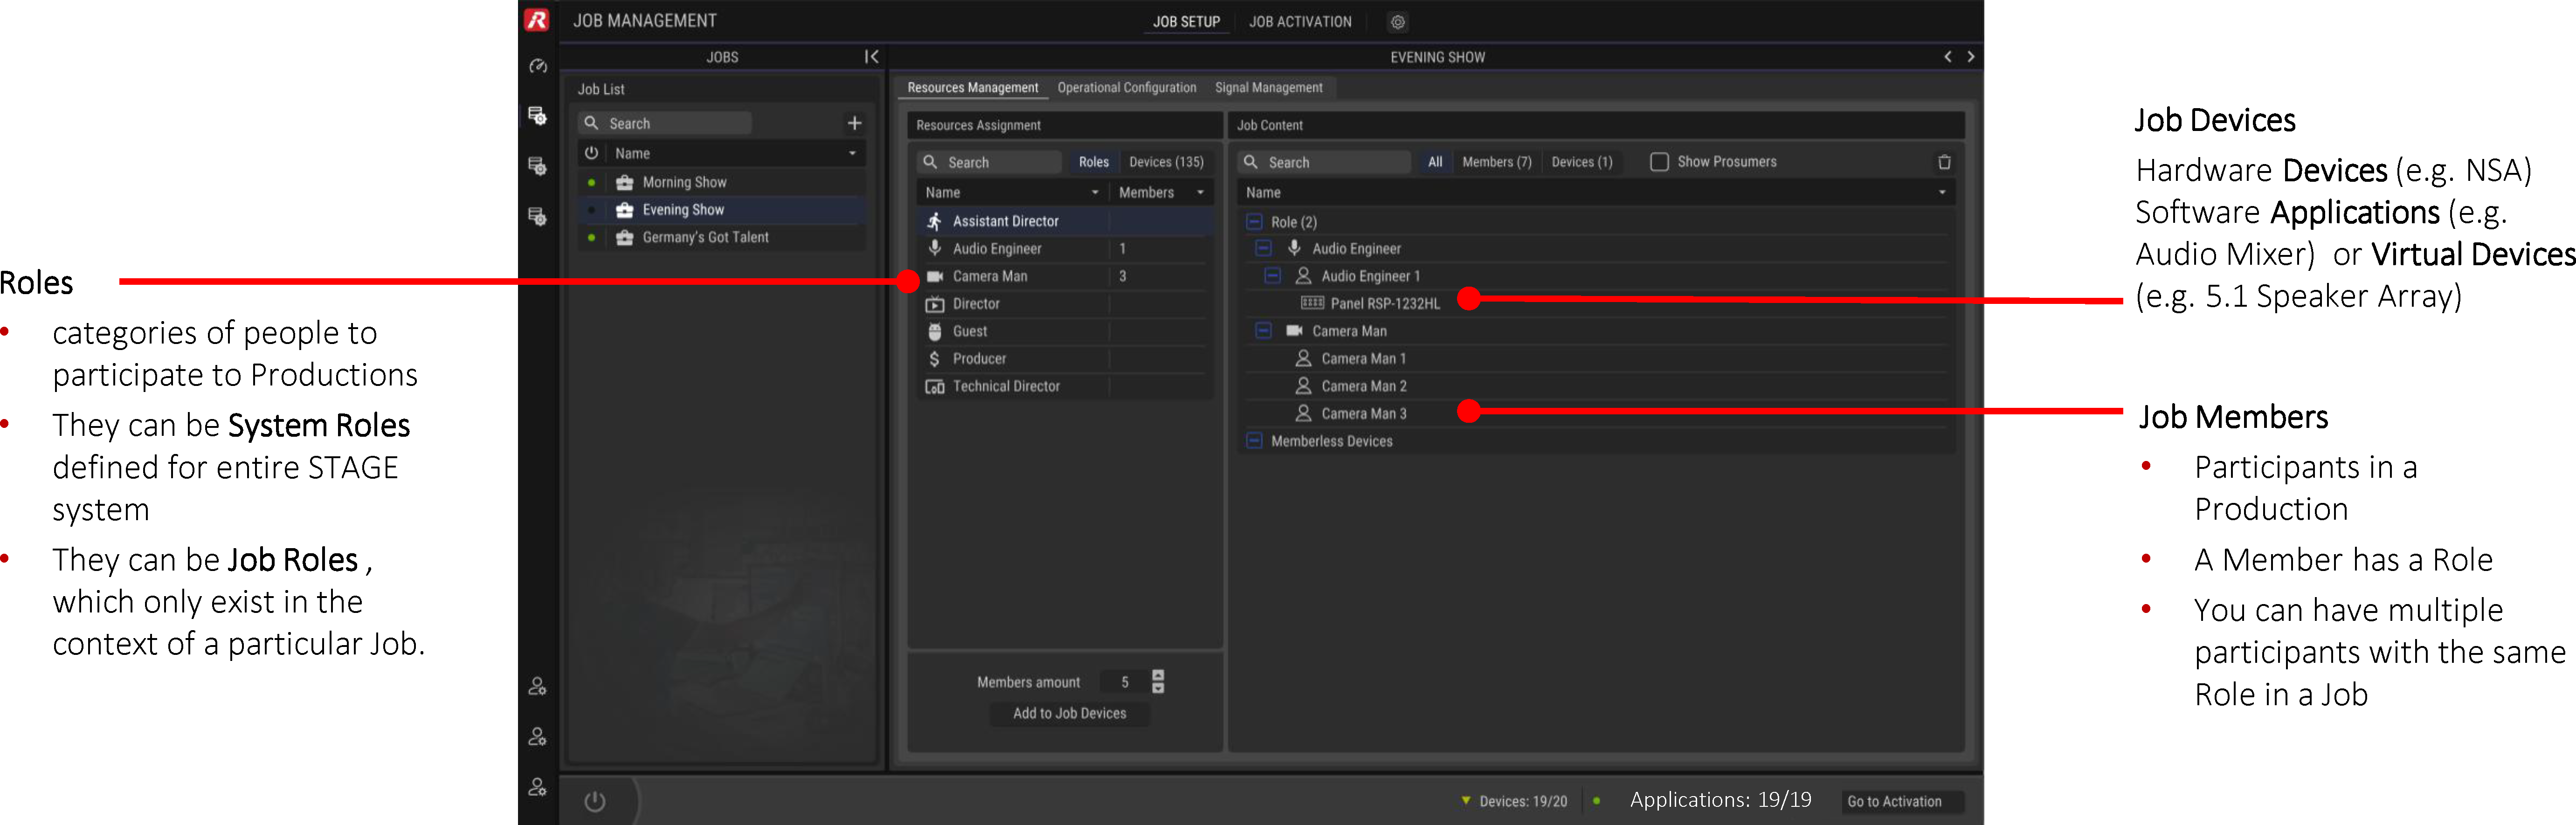Image resolution: width=2576 pixels, height=825 pixels.
Task: Click the dollar icon of Producer role
Action: [x=935, y=359]
